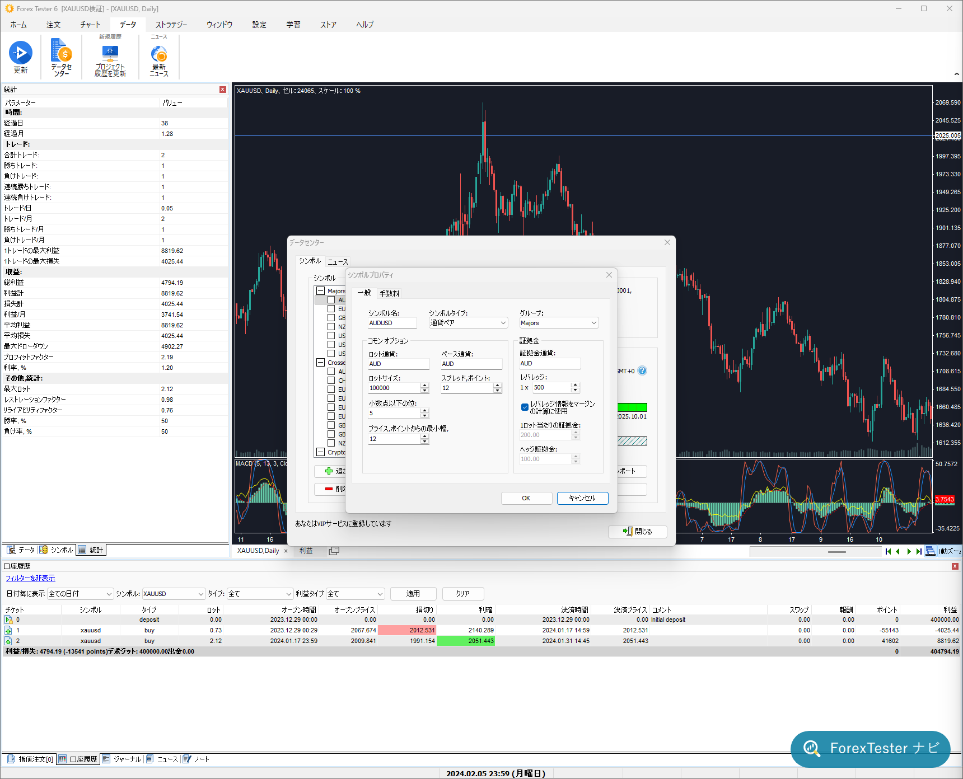The image size is (963, 779).
Task: Click the chart windows list icon
Action: (x=334, y=551)
